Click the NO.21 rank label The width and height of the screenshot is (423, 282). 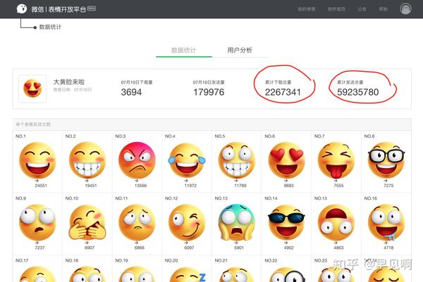click(221, 260)
